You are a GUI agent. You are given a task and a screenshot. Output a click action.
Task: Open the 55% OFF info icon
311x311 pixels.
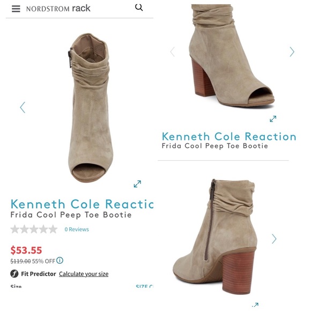[x=60, y=260]
